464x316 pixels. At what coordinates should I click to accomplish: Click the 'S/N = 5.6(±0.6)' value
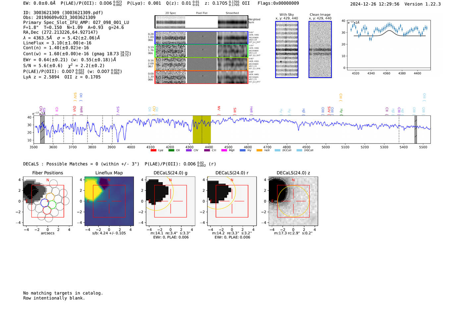[x=43, y=66]
